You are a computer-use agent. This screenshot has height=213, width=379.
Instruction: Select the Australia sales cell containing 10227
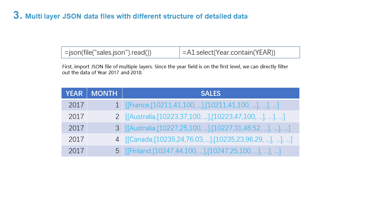coord(208,128)
